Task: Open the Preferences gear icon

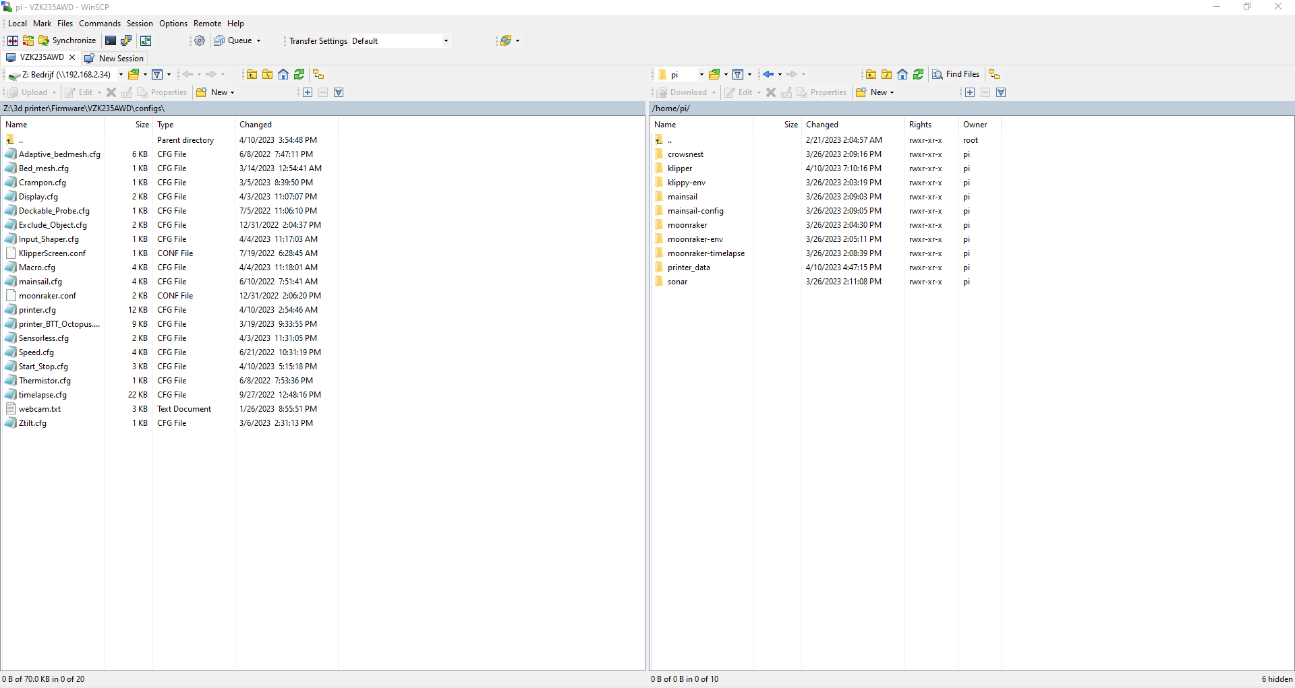Action: point(200,41)
